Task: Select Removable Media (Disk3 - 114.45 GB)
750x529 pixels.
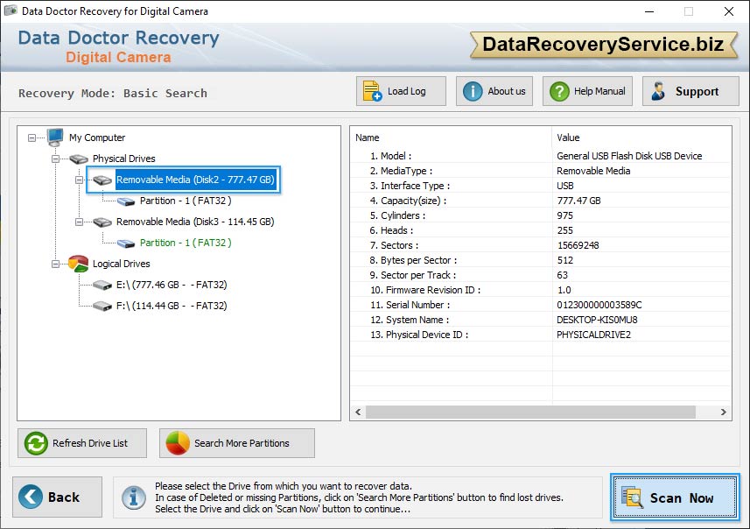Action: tap(195, 222)
